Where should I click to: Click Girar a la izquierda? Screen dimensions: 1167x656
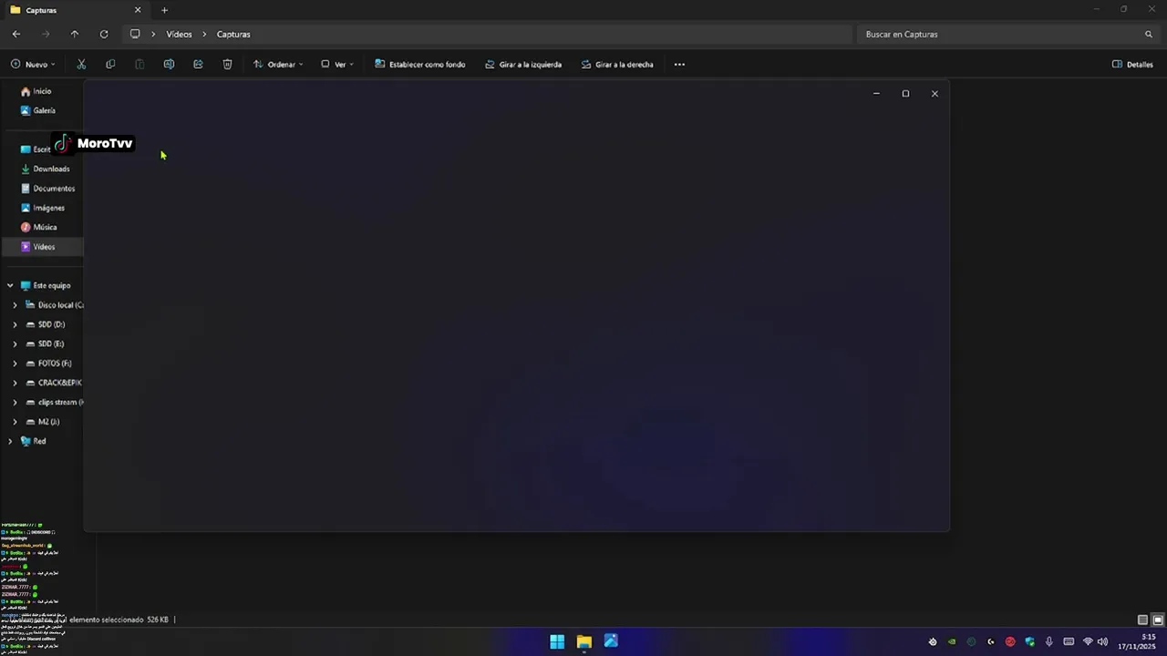point(523,65)
